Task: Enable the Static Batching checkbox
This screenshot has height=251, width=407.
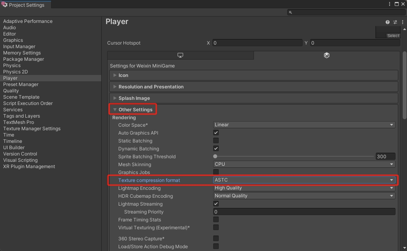Action: point(216,140)
